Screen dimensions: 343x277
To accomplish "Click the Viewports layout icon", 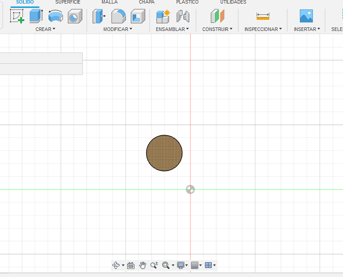I will tap(208, 265).
